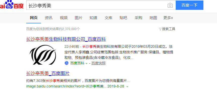Select the 网页 tab
Screen dimensions: 217x92
pos(34,18)
